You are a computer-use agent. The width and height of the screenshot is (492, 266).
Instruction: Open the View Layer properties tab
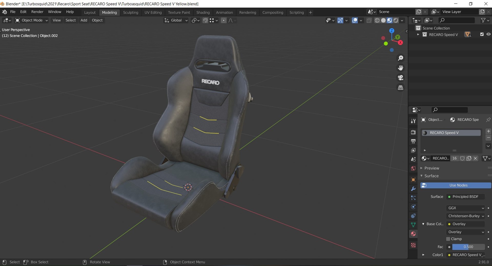click(413, 150)
